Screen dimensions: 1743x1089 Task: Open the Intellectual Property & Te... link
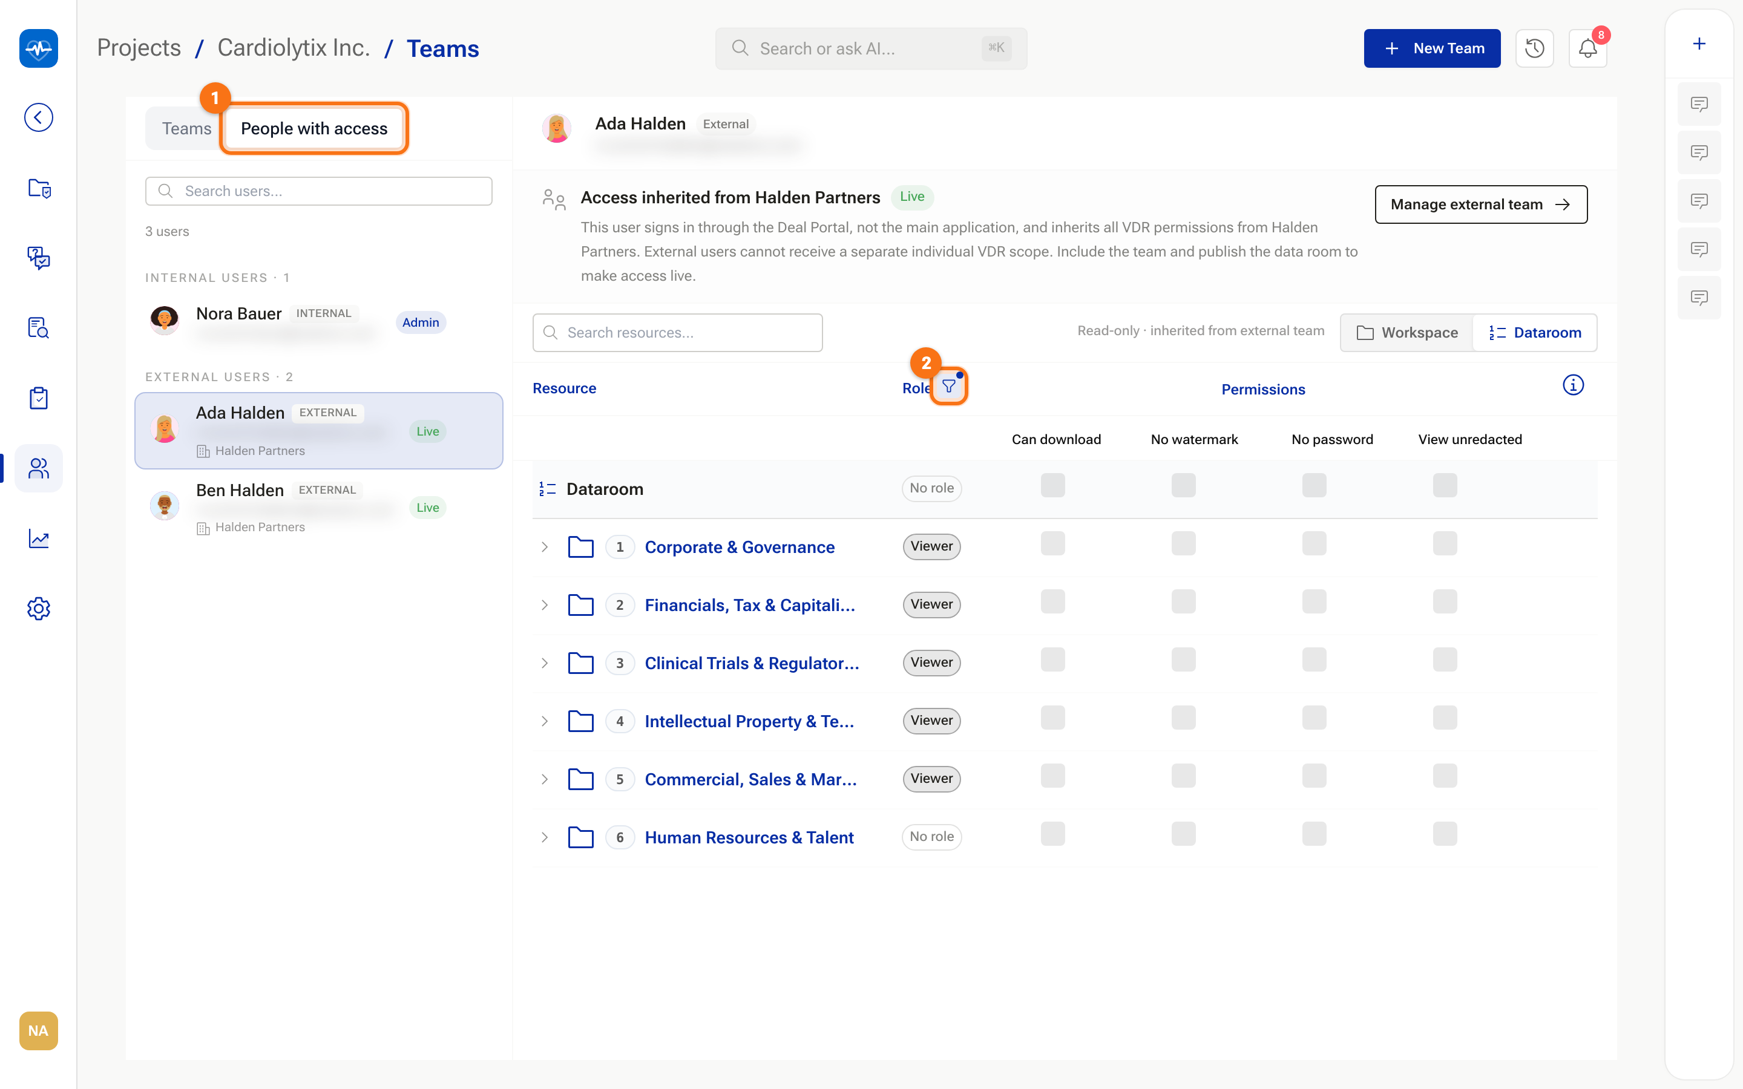[749, 721]
